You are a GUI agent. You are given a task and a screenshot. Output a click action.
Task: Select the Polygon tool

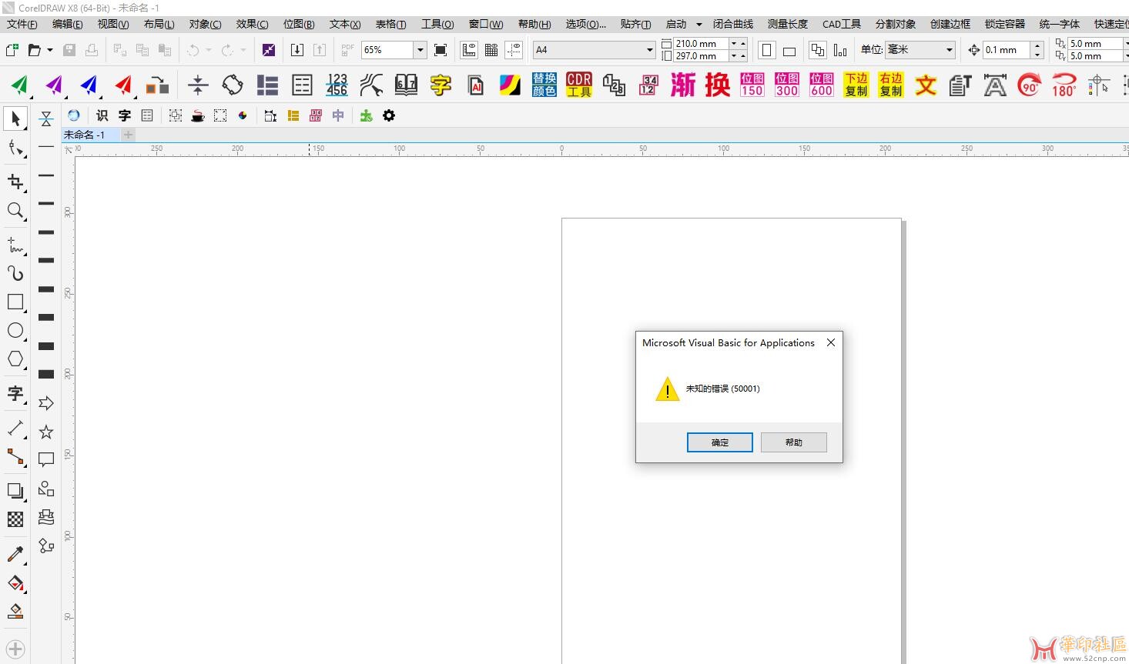pyautogui.click(x=15, y=359)
